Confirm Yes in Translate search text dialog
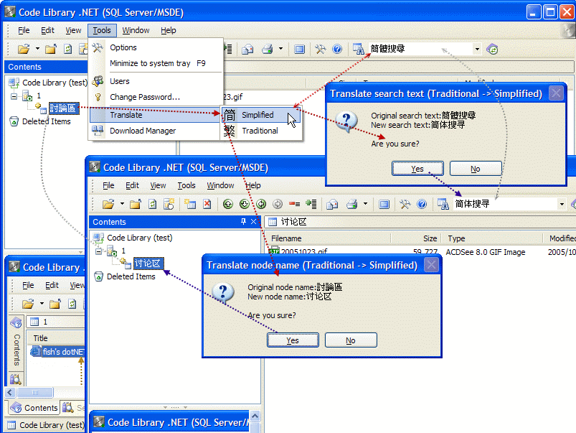This screenshot has height=433, width=576. (417, 169)
